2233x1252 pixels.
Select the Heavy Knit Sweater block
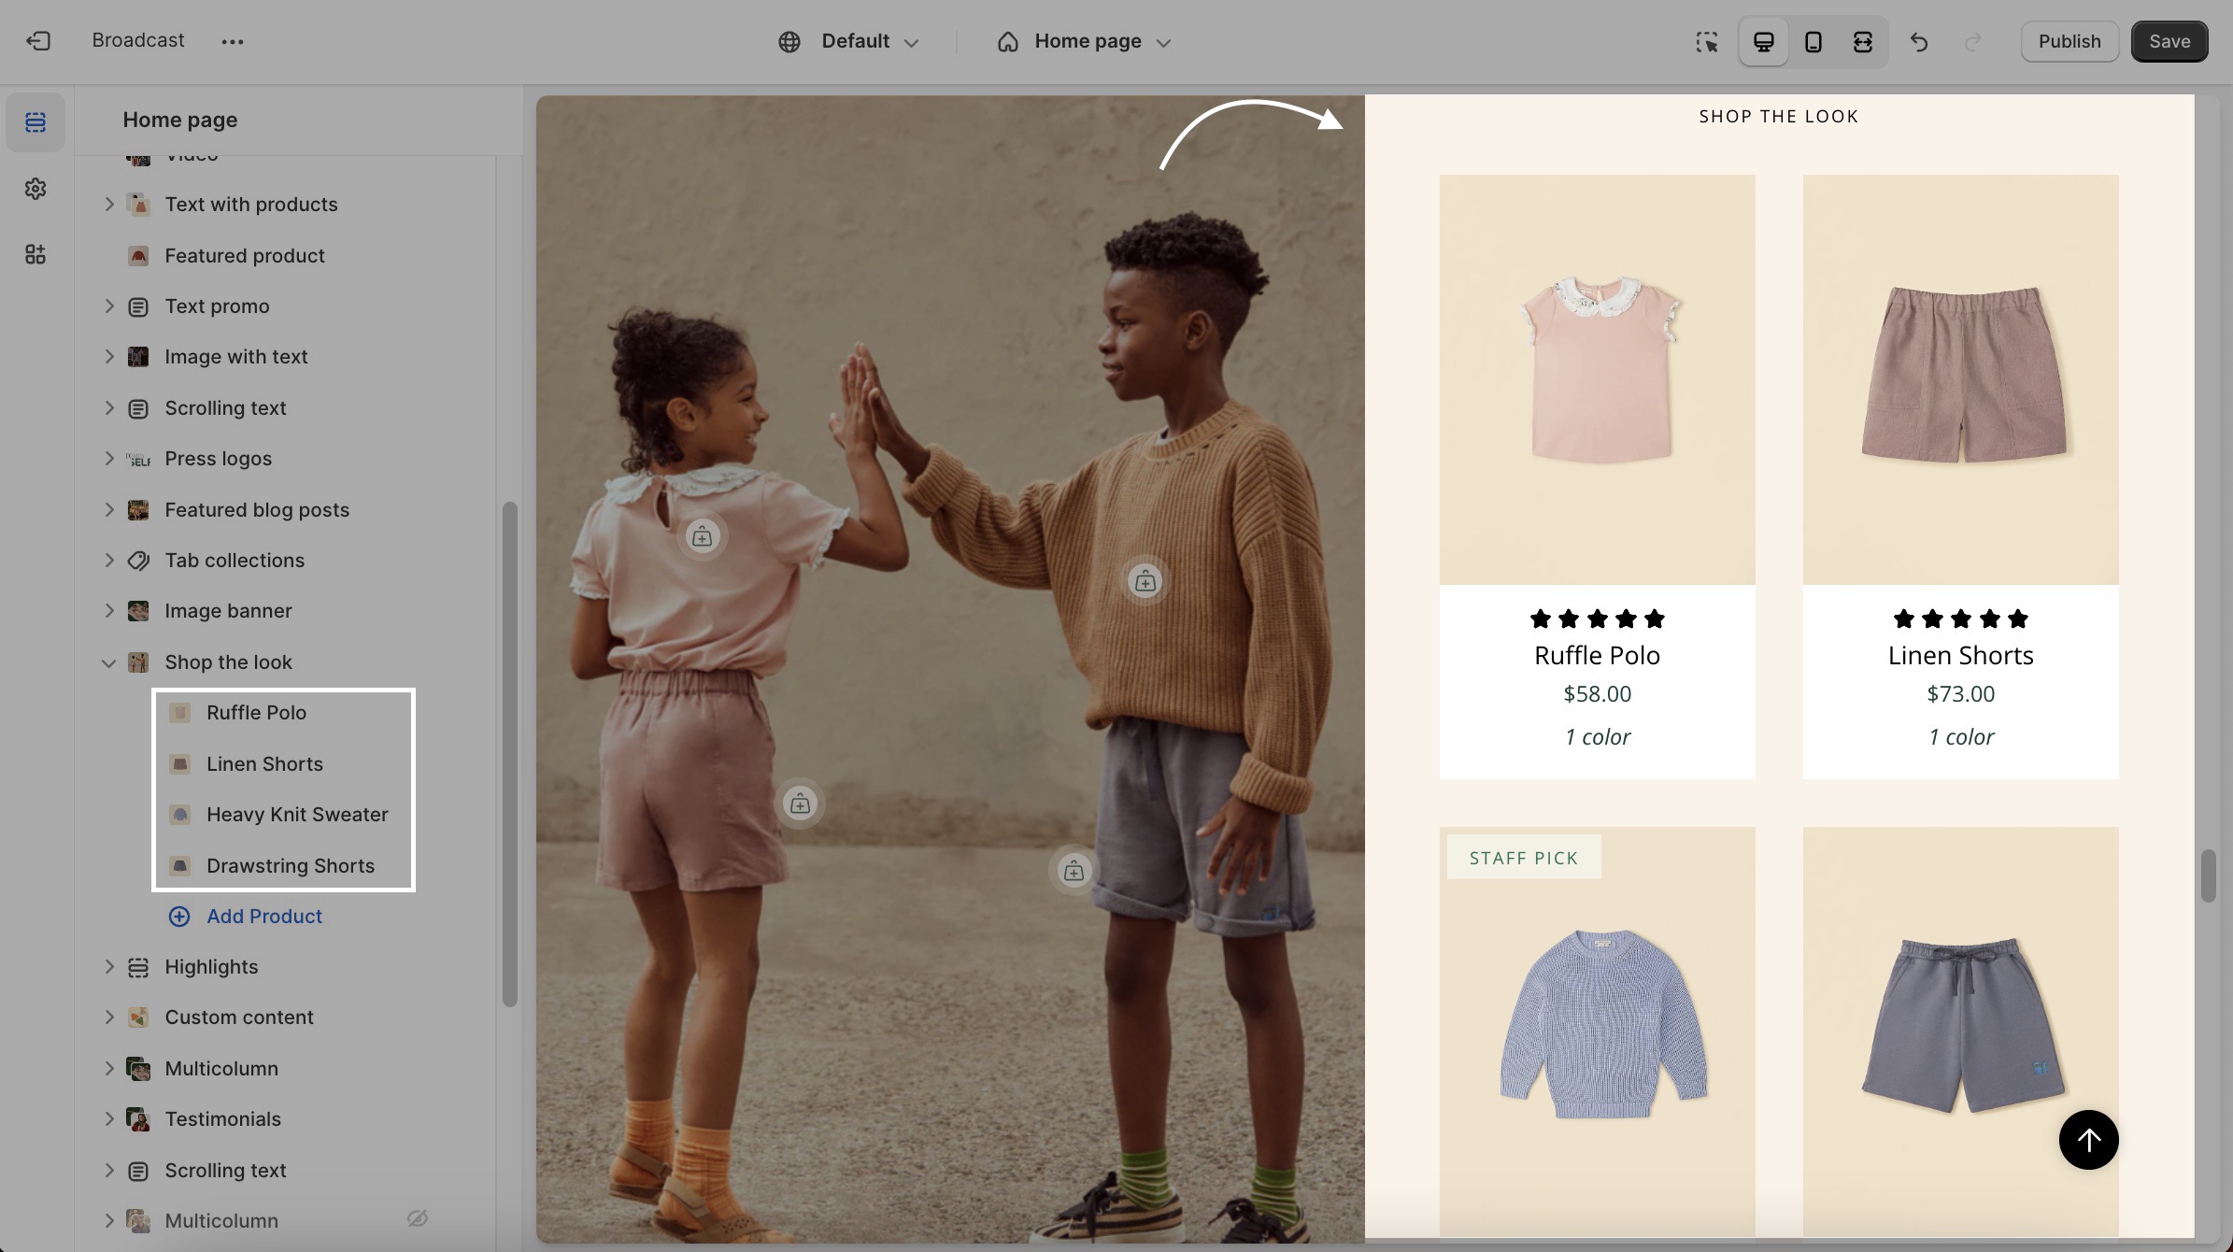pos(296,815)
